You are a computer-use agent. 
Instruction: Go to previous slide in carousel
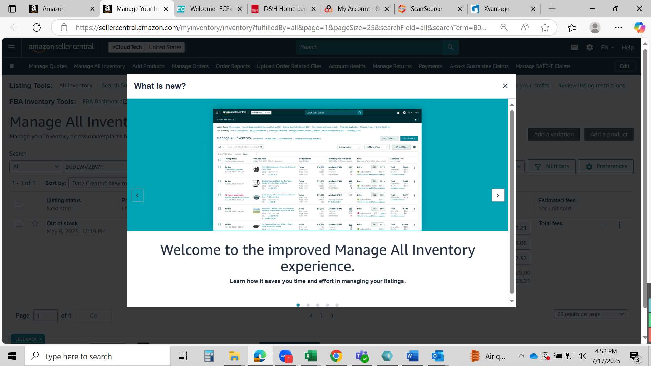(137, 195)
